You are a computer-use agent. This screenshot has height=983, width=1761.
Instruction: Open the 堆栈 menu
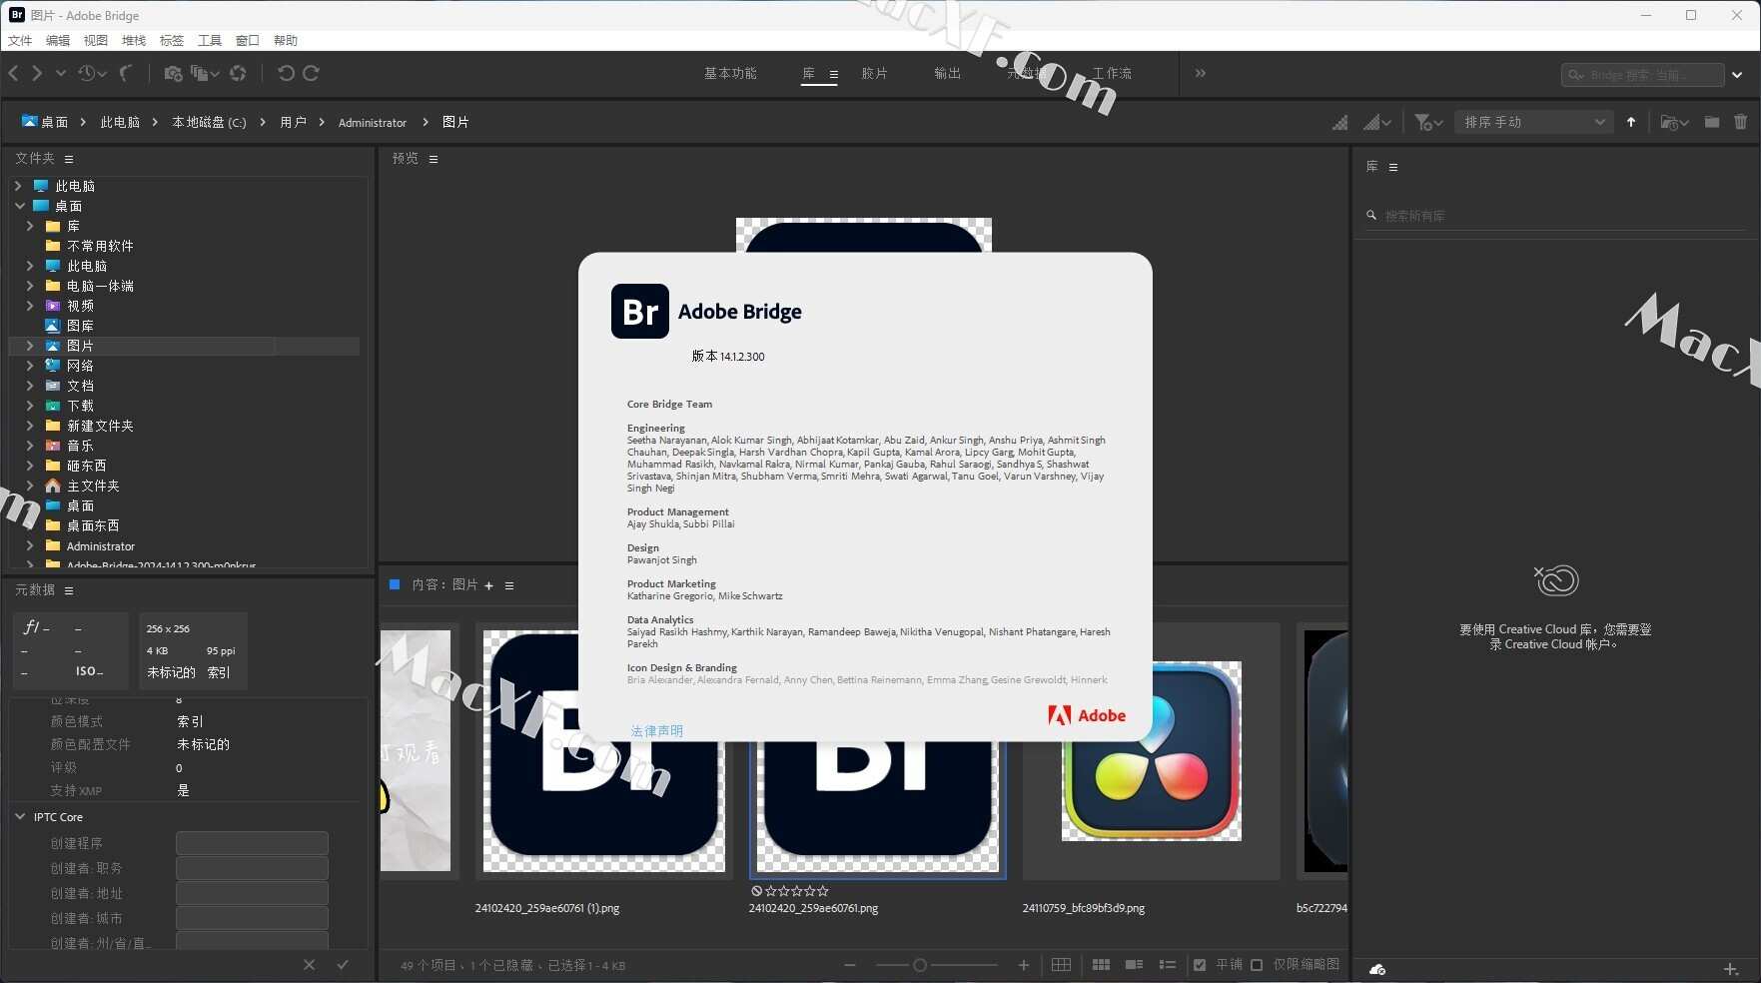(x=134, y=40)
